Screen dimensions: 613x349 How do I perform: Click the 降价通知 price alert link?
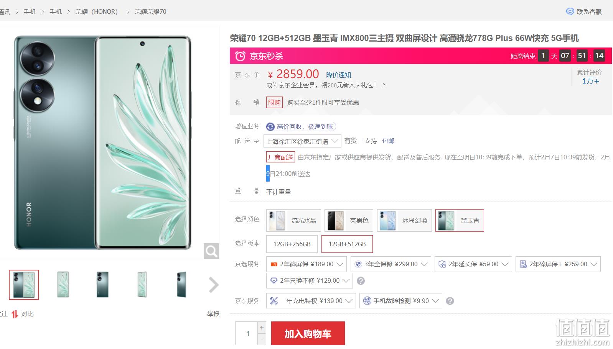[x=338, y=75]
